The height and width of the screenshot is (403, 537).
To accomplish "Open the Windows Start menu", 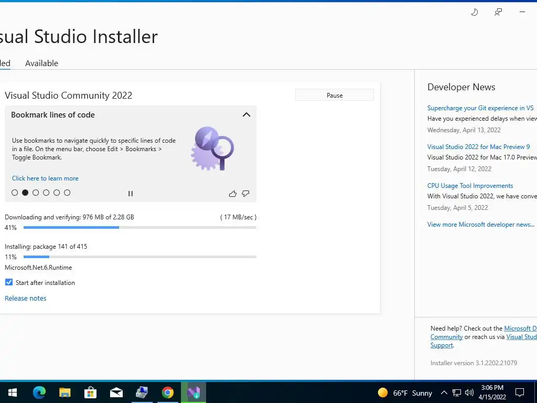I will [13, 393].
